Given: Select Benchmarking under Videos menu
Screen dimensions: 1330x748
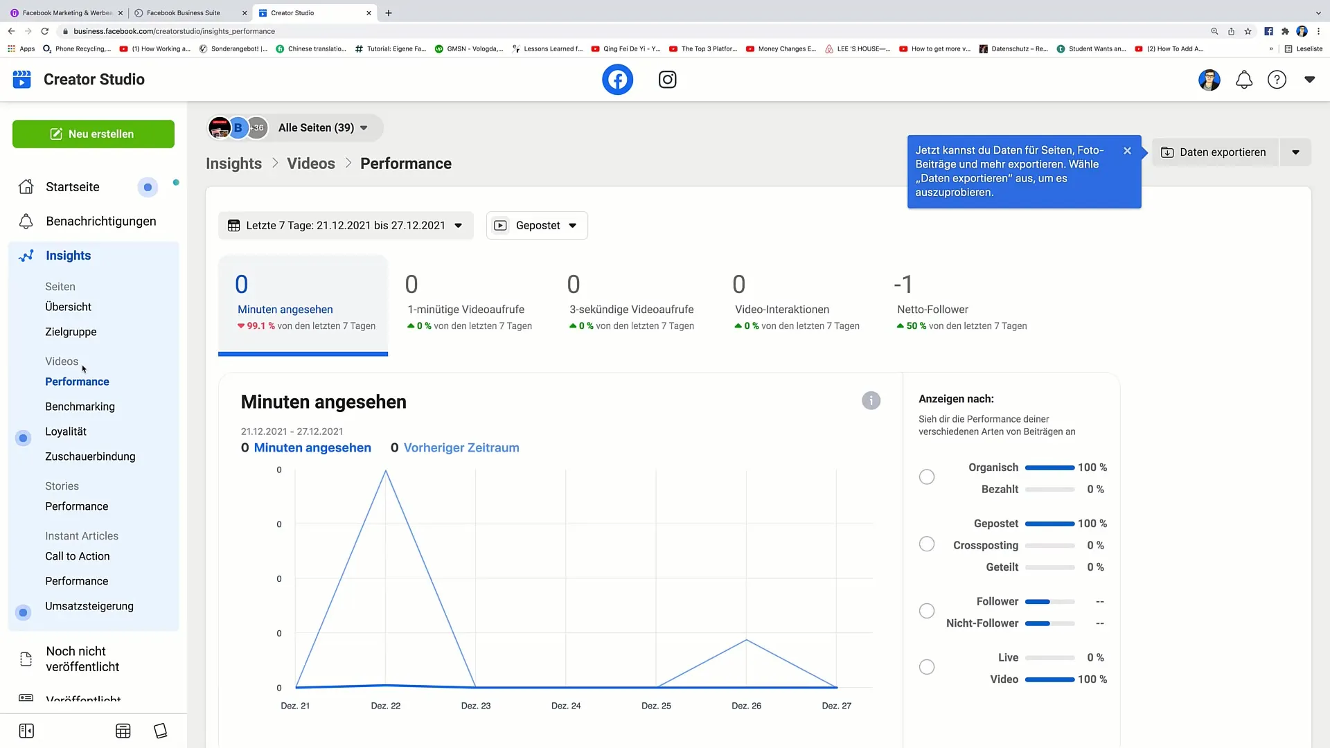Looking at the screenshot, I should point(80,407).
